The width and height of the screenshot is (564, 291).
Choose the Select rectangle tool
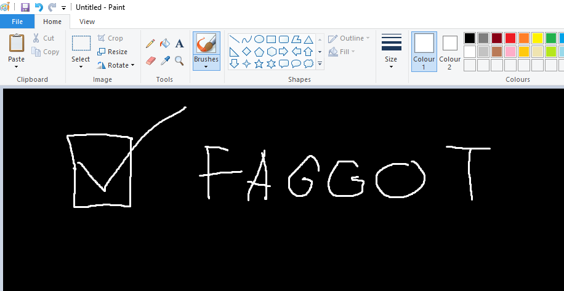tap(81, 43)
